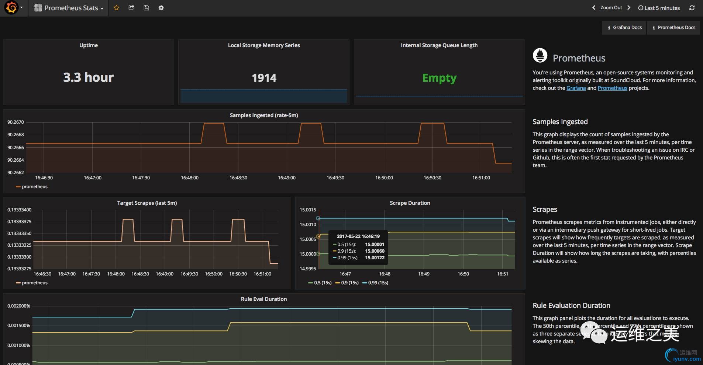
Task: Follow the Prometheus hyperlink in description
Action: tap(612, 88)
